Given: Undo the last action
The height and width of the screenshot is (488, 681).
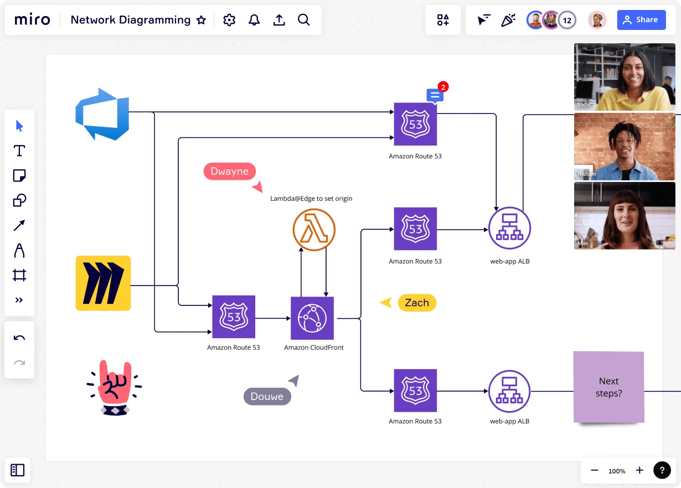Looking at the screenshot, I should coord(19,338).
